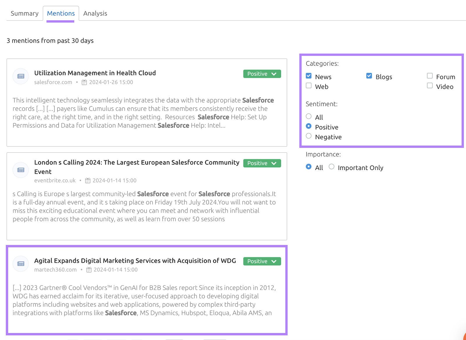Click the calendar icon on Agital mention date

[89, 270]
